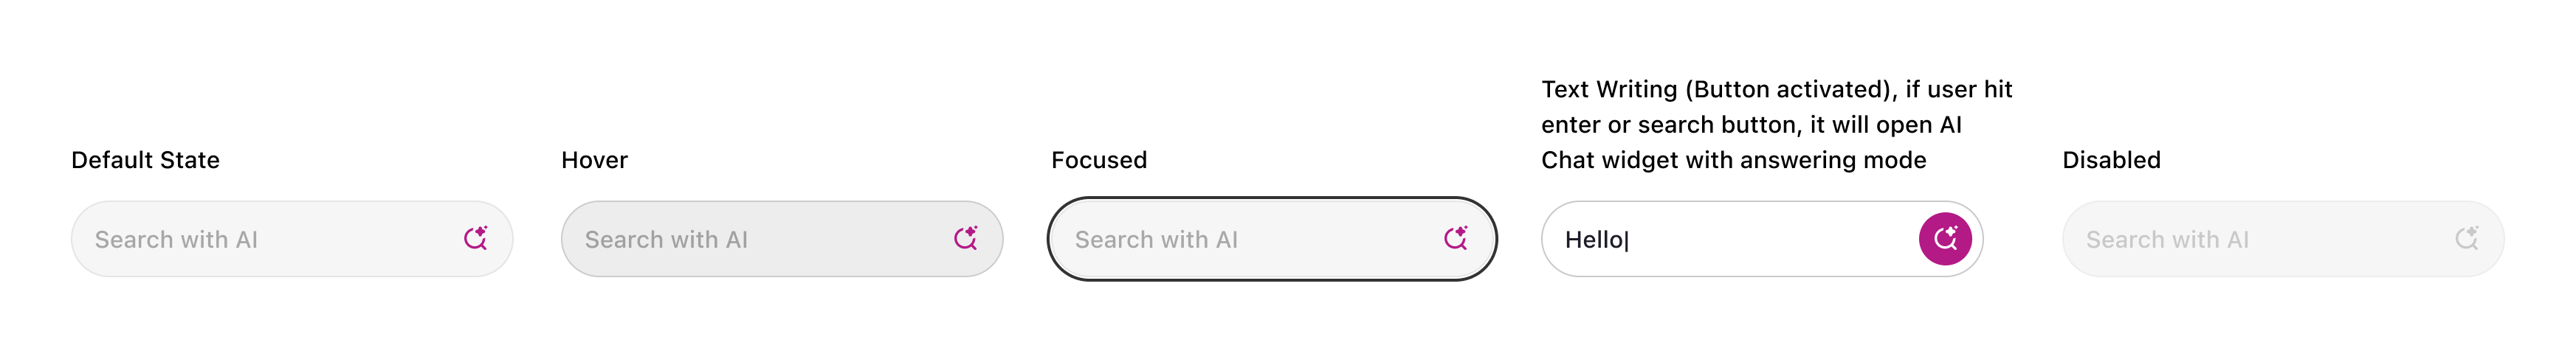Click the AI search icon in Hover field
Image resolution: width=2576 pixels, height=348 pixels.
coord(965,238)
